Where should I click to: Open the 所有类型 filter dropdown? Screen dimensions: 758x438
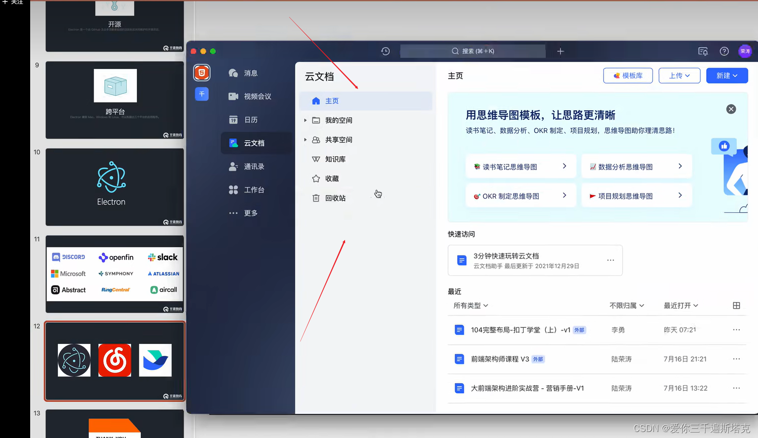pyautogui.click(x=470, y=305)
